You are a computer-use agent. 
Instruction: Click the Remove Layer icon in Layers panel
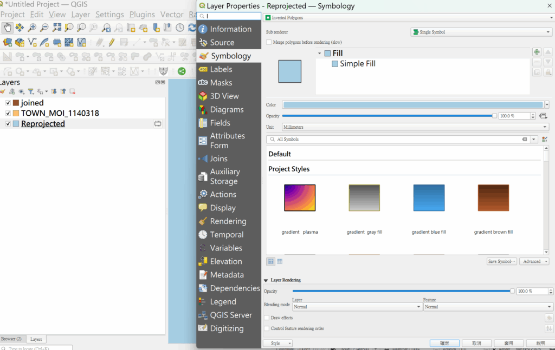tap(73, 91)
